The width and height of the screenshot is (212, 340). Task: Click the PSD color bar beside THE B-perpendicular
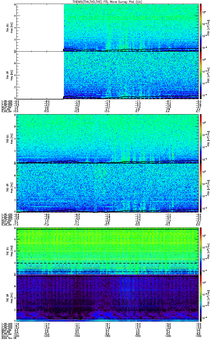201,251
